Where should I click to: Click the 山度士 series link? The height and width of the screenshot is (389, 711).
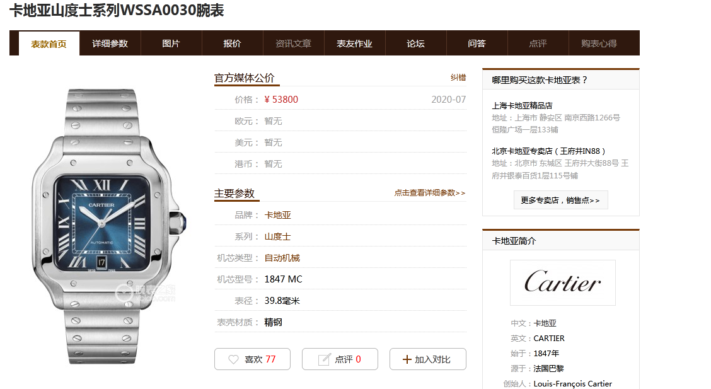pyautogui.click(x=277, y=236)
